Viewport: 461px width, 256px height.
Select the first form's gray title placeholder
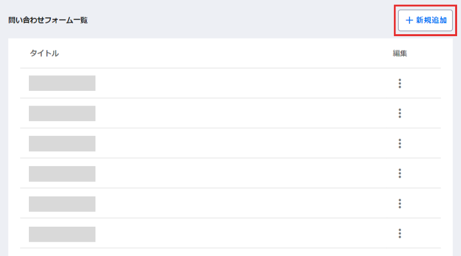[x=62, y=84]
